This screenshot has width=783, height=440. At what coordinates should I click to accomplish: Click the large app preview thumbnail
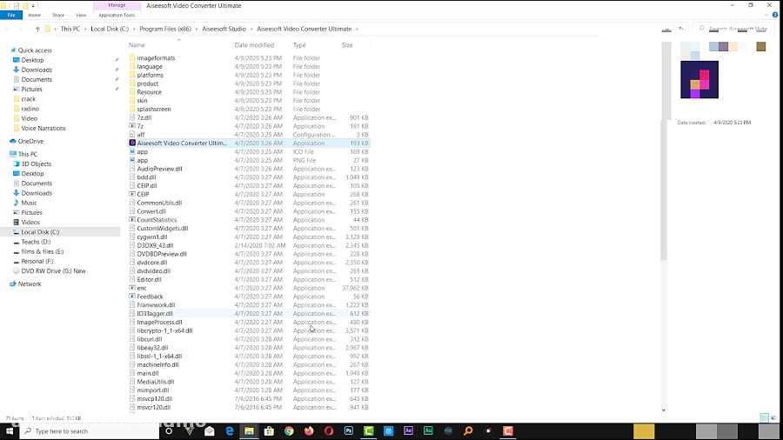(699, 80)
